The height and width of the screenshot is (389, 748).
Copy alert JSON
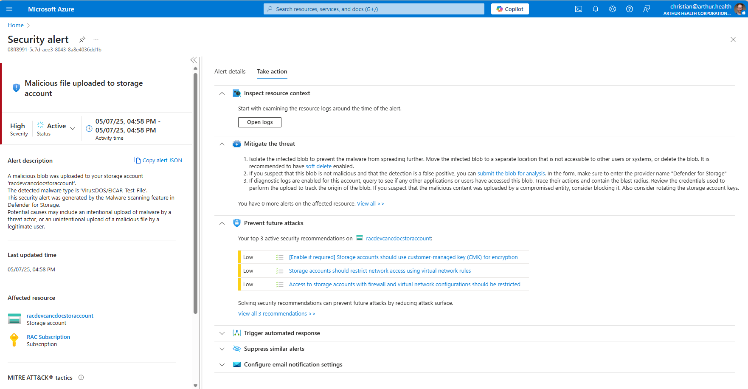point(158,160)
